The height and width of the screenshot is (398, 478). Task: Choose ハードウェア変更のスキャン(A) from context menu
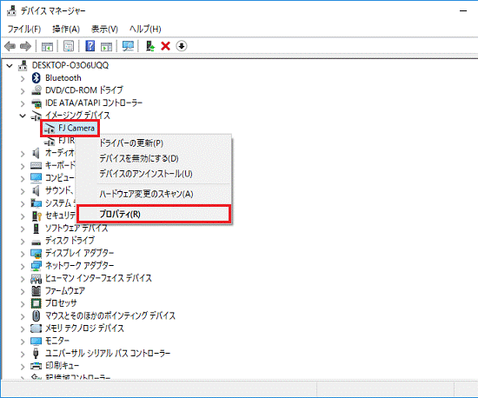pos(154,194)
